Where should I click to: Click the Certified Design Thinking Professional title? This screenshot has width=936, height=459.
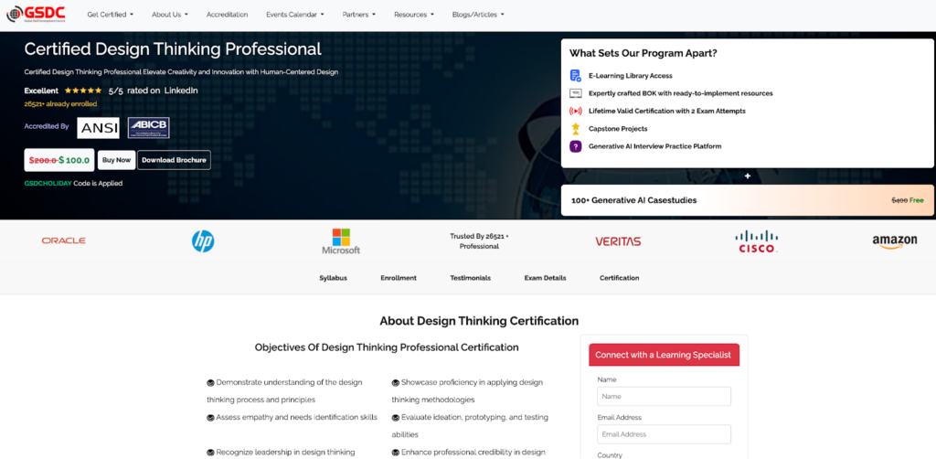pyautogui.click(x=173, y=49)
